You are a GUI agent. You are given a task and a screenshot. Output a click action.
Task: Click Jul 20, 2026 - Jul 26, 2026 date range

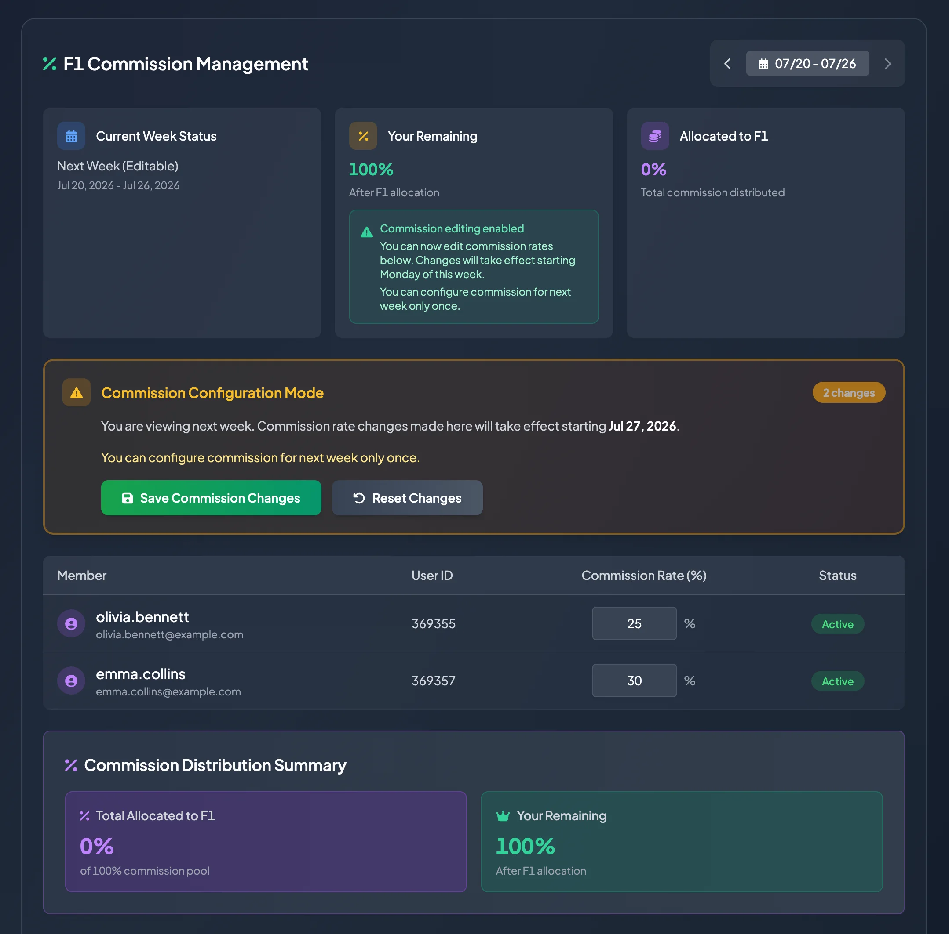pyautogui.click(x=118, y=185)
